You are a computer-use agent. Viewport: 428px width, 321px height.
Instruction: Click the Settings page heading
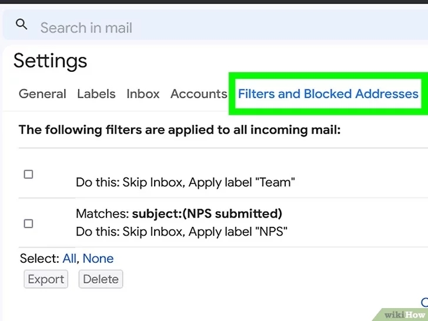[x=50, y=61]
